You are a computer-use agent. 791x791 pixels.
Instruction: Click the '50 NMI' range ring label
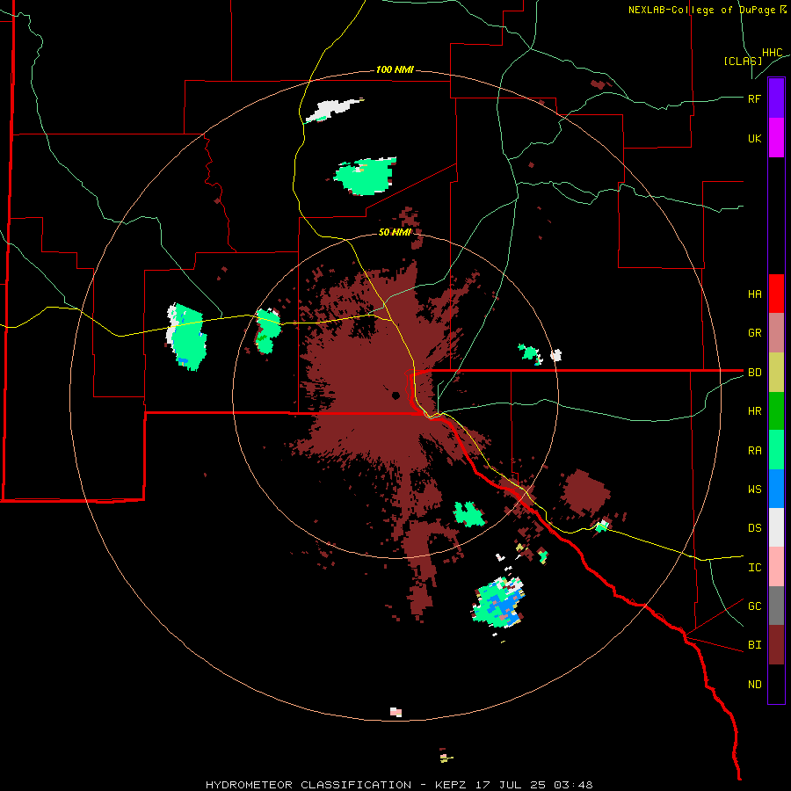395,232
